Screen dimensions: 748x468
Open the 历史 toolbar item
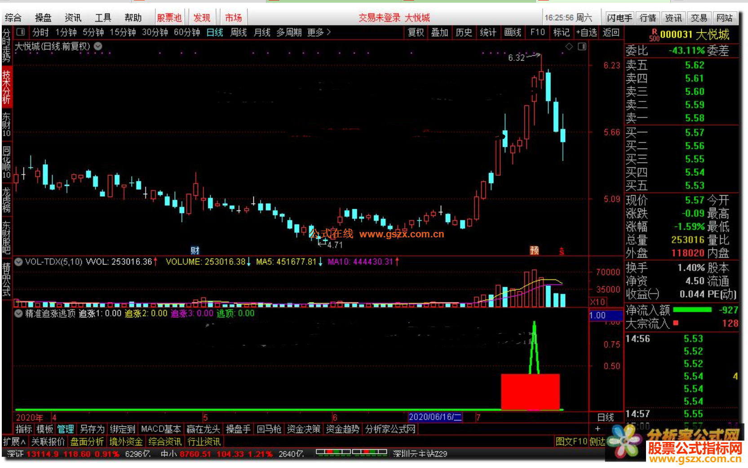tap(464, 32)
